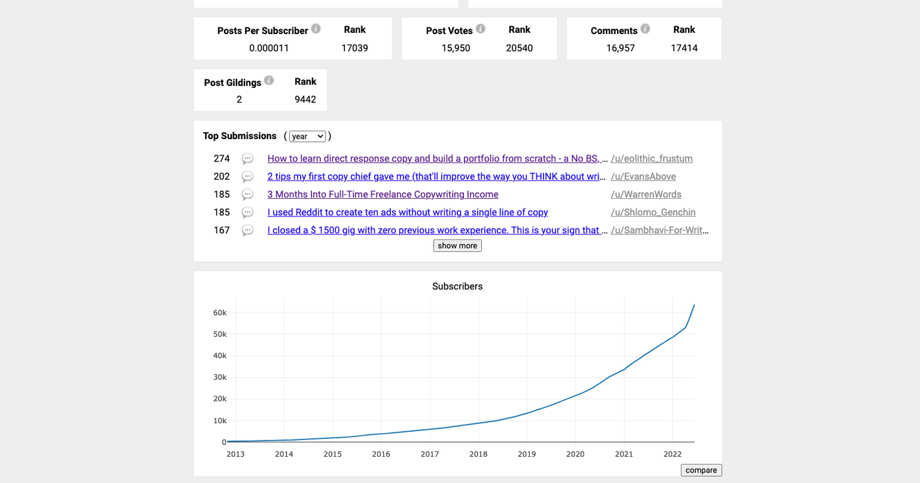Visit user profile /u/eolithic_frustum
Image resolution: width=920 pixels, height=483 pixels.
click(652, 158)
